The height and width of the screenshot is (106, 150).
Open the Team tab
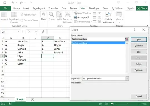(106, 8)
